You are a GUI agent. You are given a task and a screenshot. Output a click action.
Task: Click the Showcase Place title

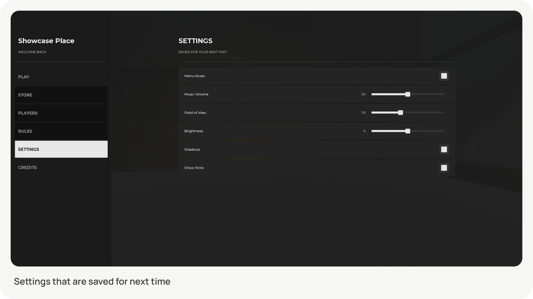(x=46, y=41)
